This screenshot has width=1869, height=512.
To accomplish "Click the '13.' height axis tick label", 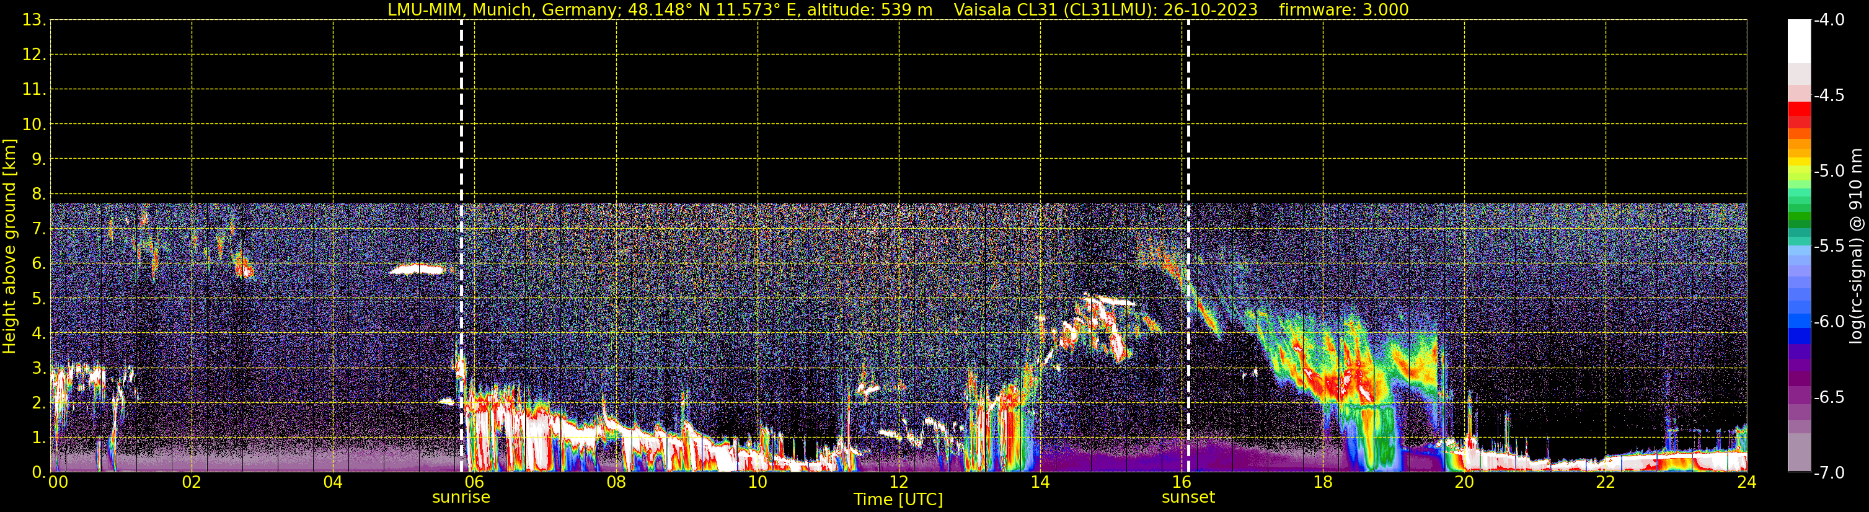I will point(34,20).
